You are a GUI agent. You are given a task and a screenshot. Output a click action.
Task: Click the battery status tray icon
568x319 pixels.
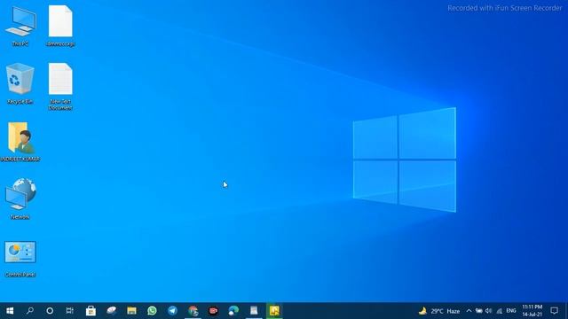(x=479, y=311)
